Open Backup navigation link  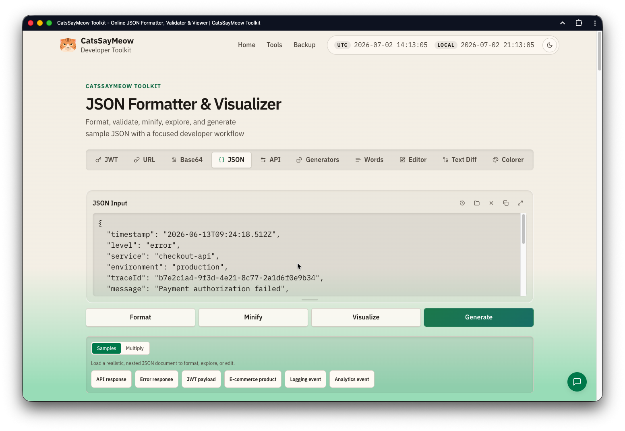click(304, 45)
